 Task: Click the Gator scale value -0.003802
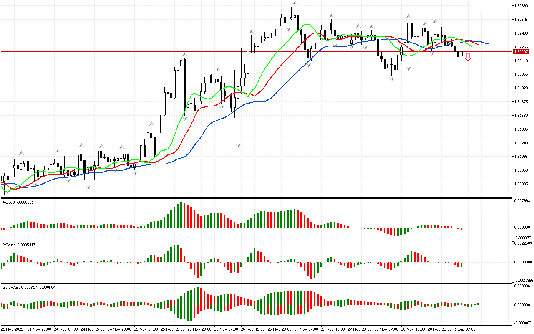523,323
